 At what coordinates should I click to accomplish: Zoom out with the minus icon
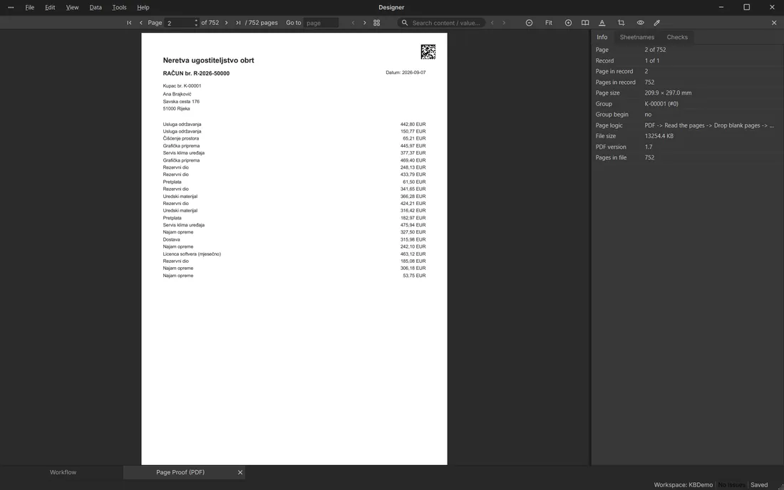point(529,23)
